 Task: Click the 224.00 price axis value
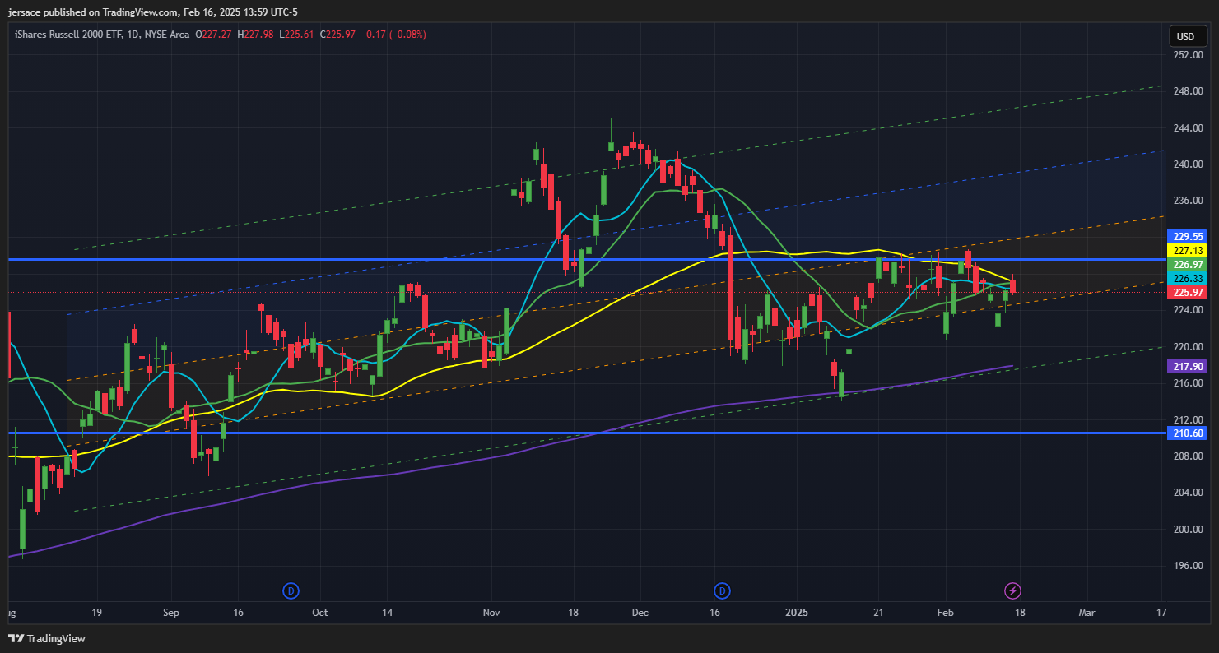(x=1188, y=310)
